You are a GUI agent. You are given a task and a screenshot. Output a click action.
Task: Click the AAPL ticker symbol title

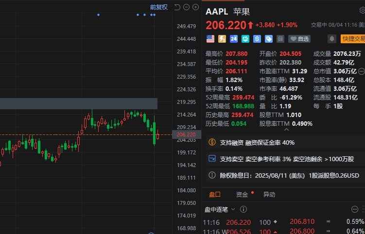(217, 11)
